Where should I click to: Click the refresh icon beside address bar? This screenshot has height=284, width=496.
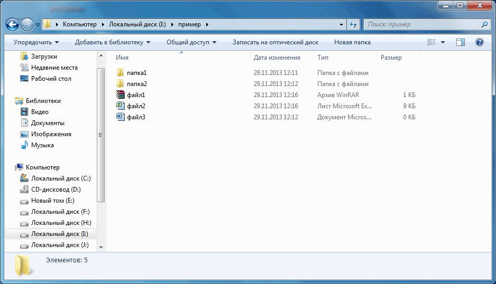[x=354, y=24]
